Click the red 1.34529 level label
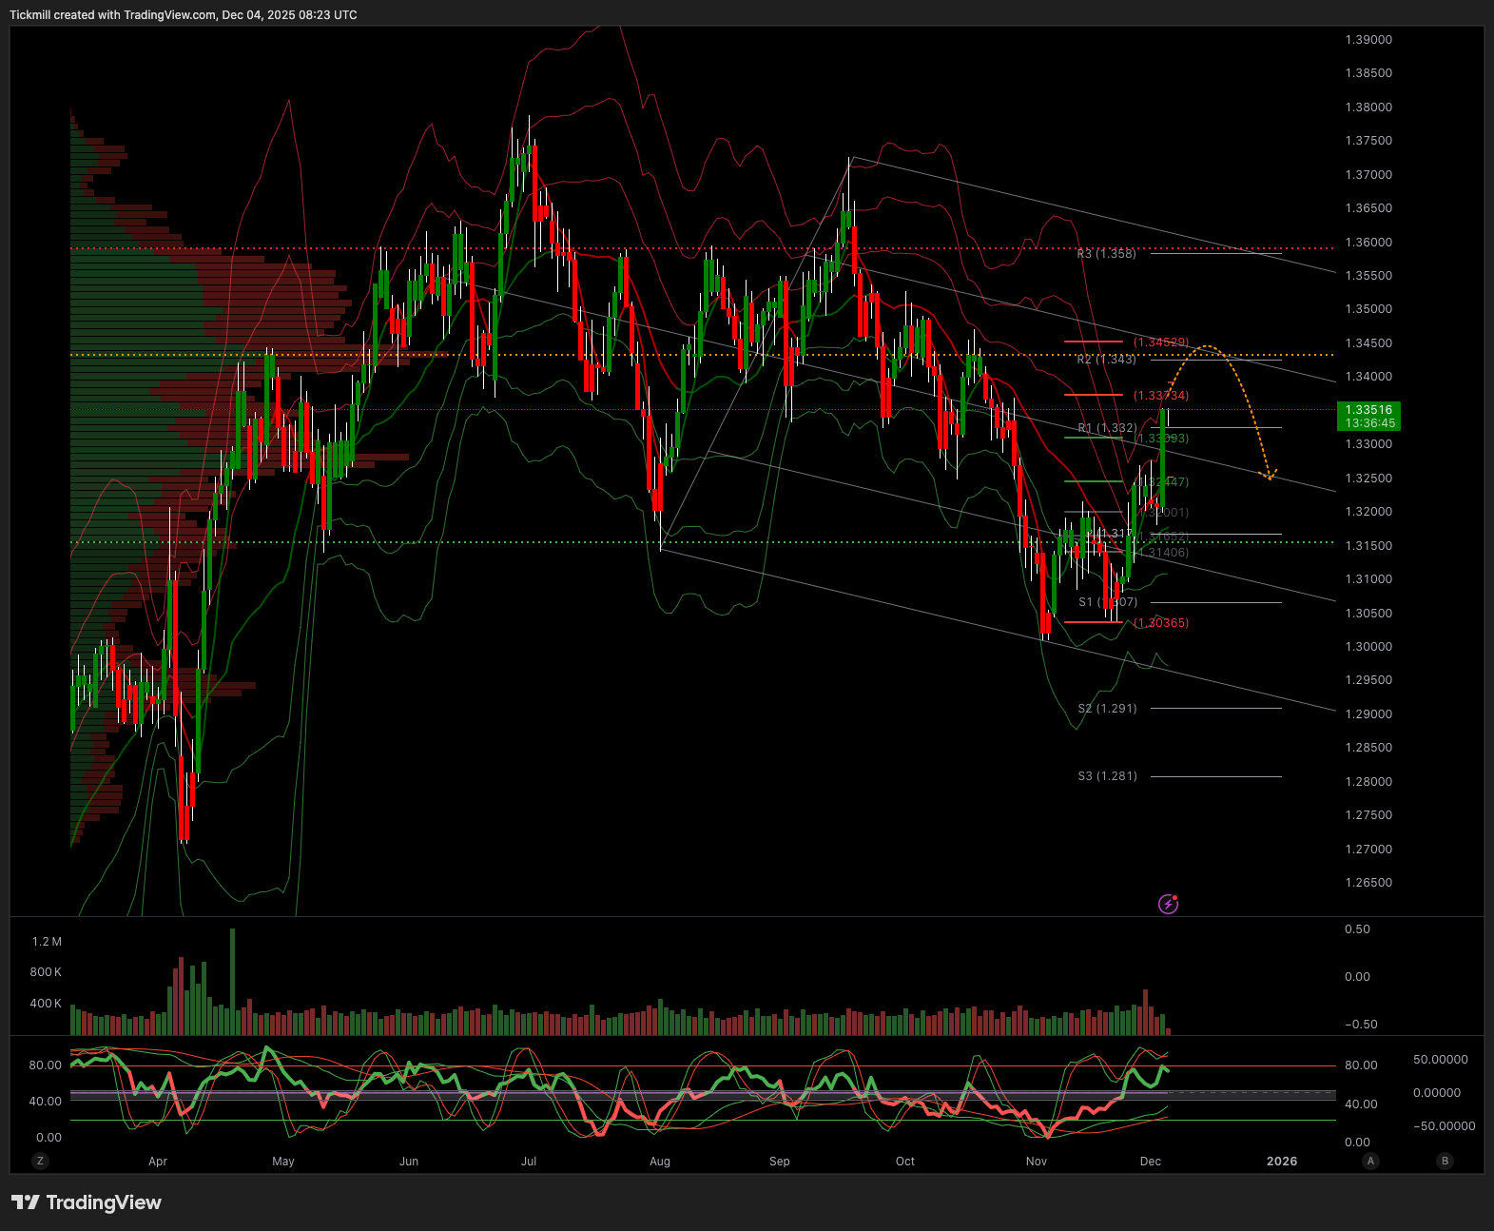Viewport: 1494px width, 1231px height. click(x=1160, y=342)
